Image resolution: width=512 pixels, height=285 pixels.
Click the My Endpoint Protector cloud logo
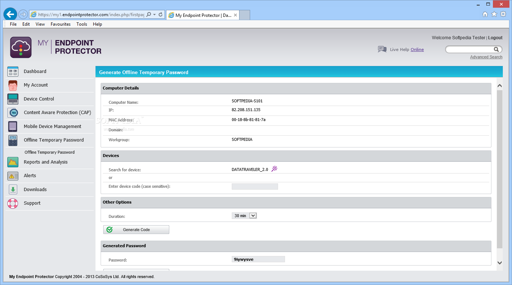[x=21, y=47]
